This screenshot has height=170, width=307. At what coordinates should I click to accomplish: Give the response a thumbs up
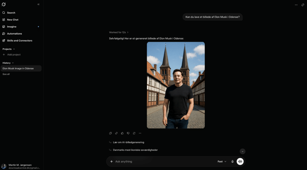[x=122, y=133]
